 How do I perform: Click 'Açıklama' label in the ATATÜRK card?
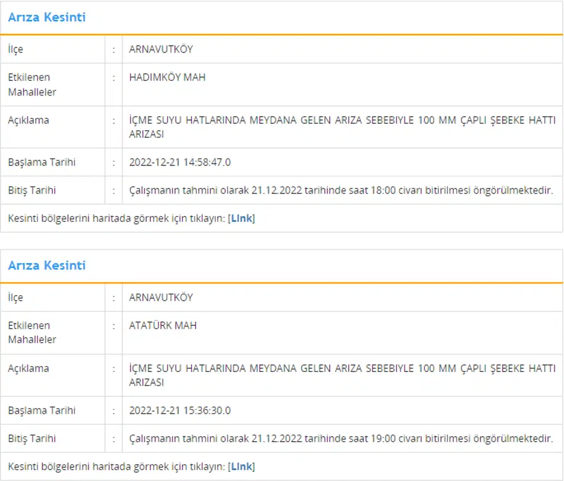click(x=28, y=368)
